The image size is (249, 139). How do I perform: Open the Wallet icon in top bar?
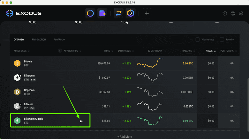[102, 13]
